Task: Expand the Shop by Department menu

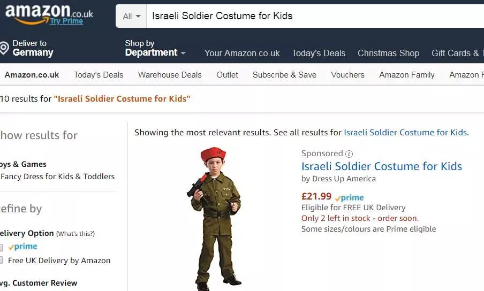Action: tap(155, 48)
